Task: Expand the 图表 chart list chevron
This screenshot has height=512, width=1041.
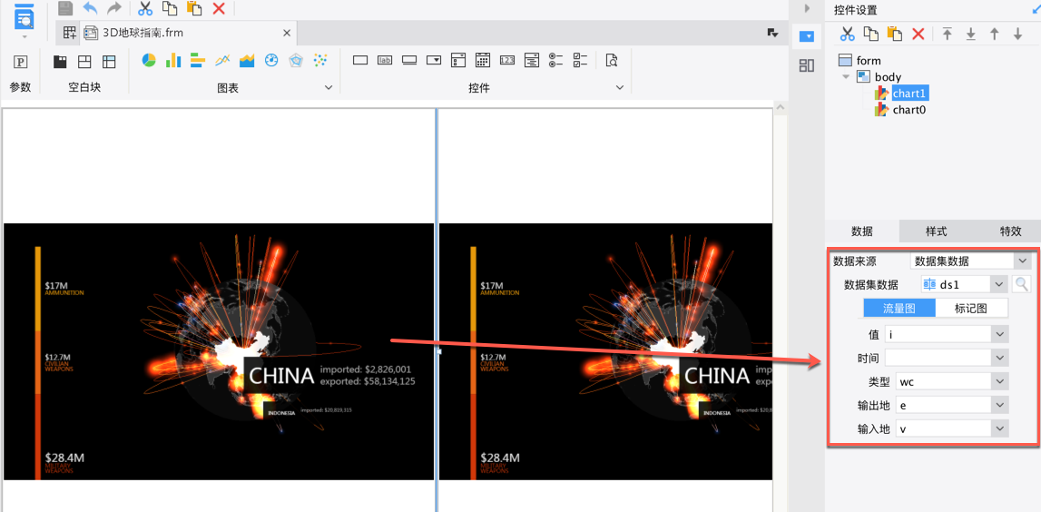Action: click(x=329, y=88)
